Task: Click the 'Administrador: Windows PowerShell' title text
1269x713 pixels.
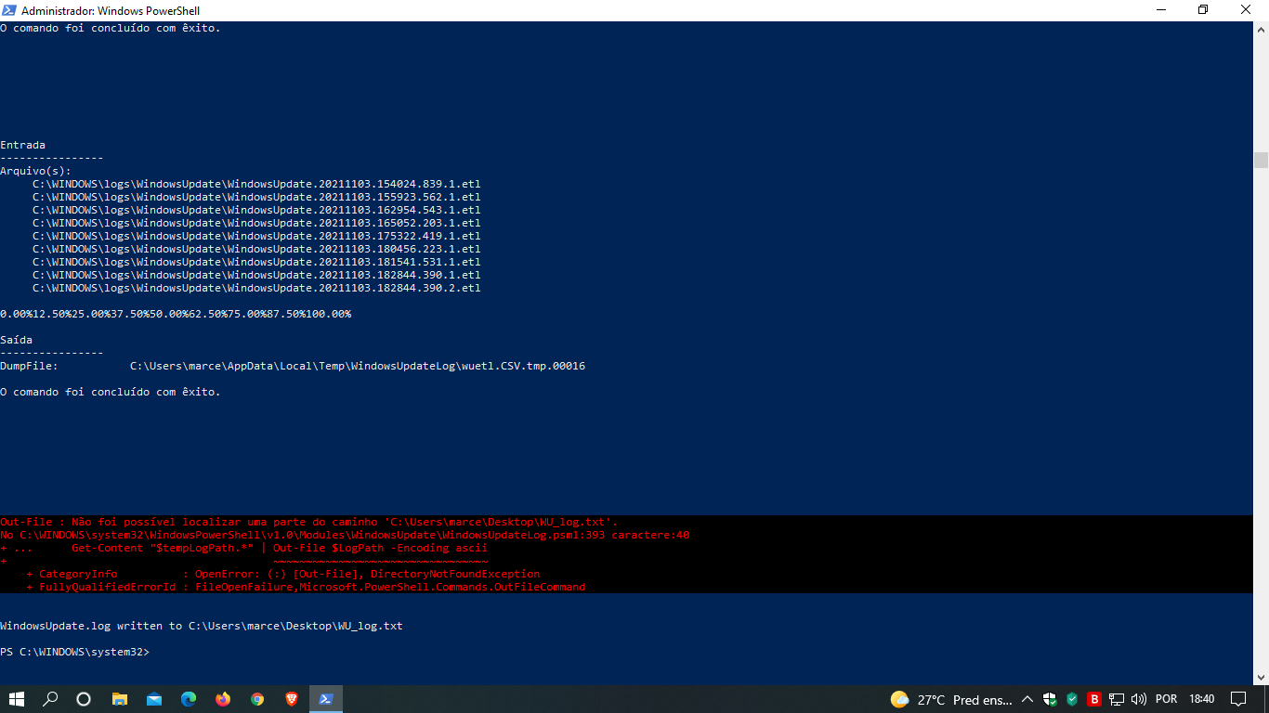Action: click(x=110, y=10)
